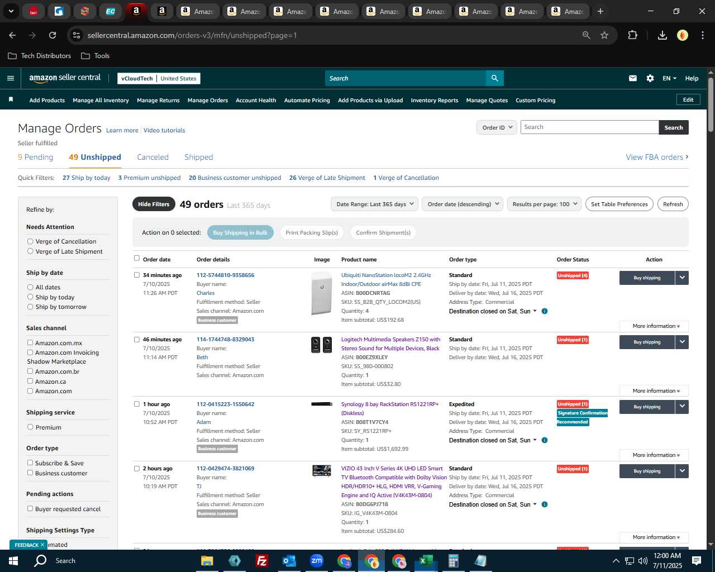
Task: Select the Verge of Cancellation radio button
Action: [30, 241]
